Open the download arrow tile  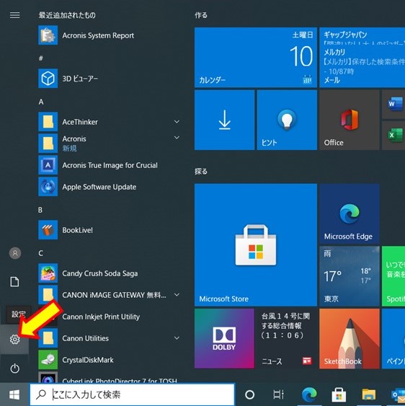(x=224, y=120)
